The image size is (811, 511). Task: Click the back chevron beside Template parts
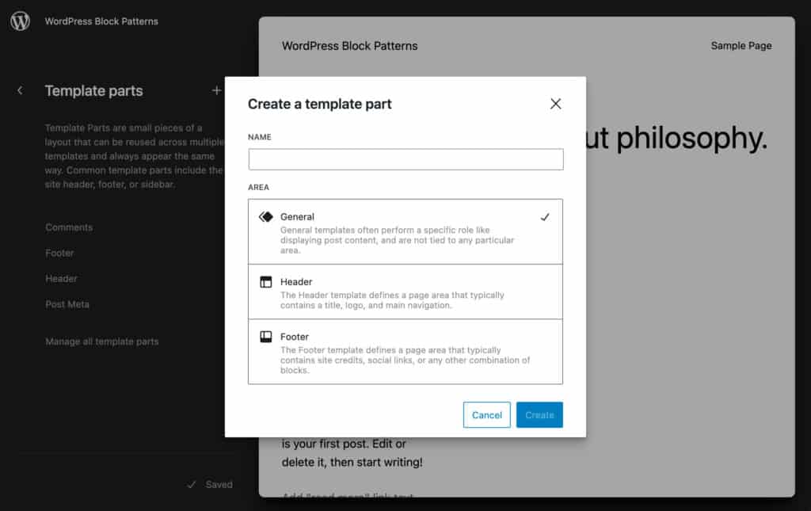pos(20,90)
